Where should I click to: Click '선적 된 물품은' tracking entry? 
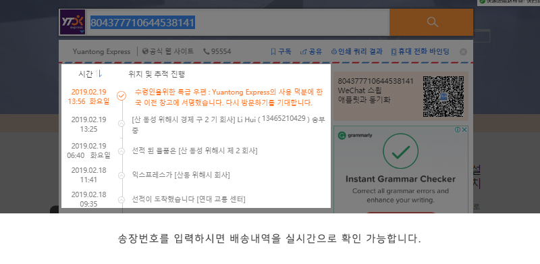pos(194,151)
